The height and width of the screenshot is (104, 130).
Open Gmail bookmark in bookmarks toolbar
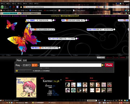click(x=21, y=10)
